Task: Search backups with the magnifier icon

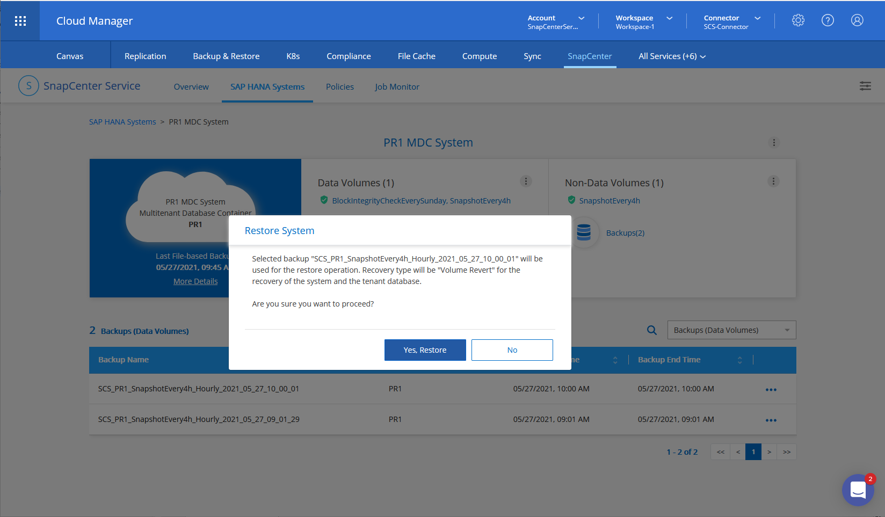Action: [652, 330]
